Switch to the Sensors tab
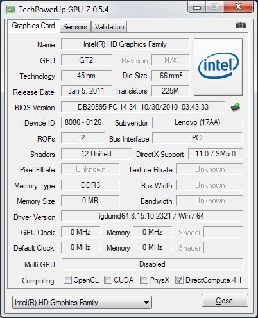This screenshot has width=258, height=318. click(75, 27)
